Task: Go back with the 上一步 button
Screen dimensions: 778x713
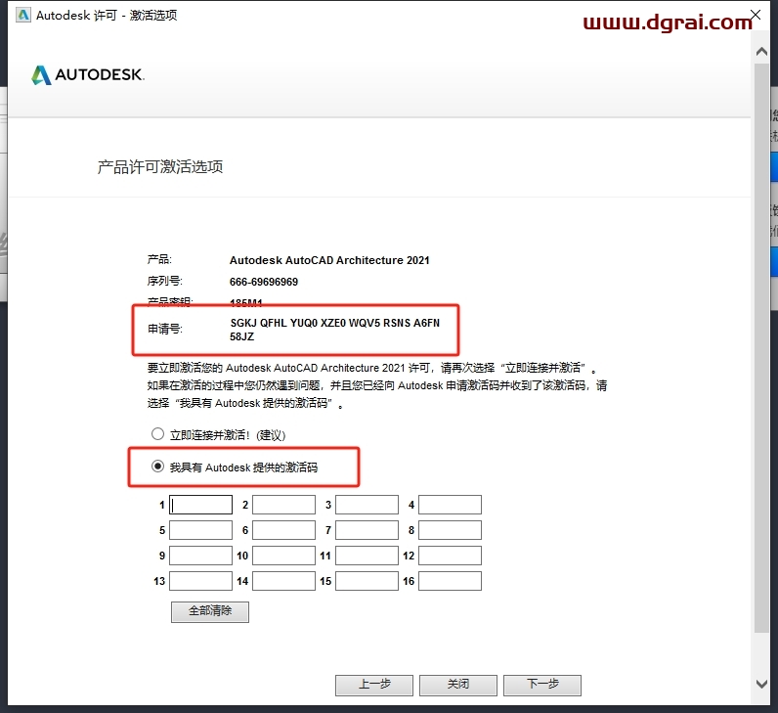Action: [374, 686]
